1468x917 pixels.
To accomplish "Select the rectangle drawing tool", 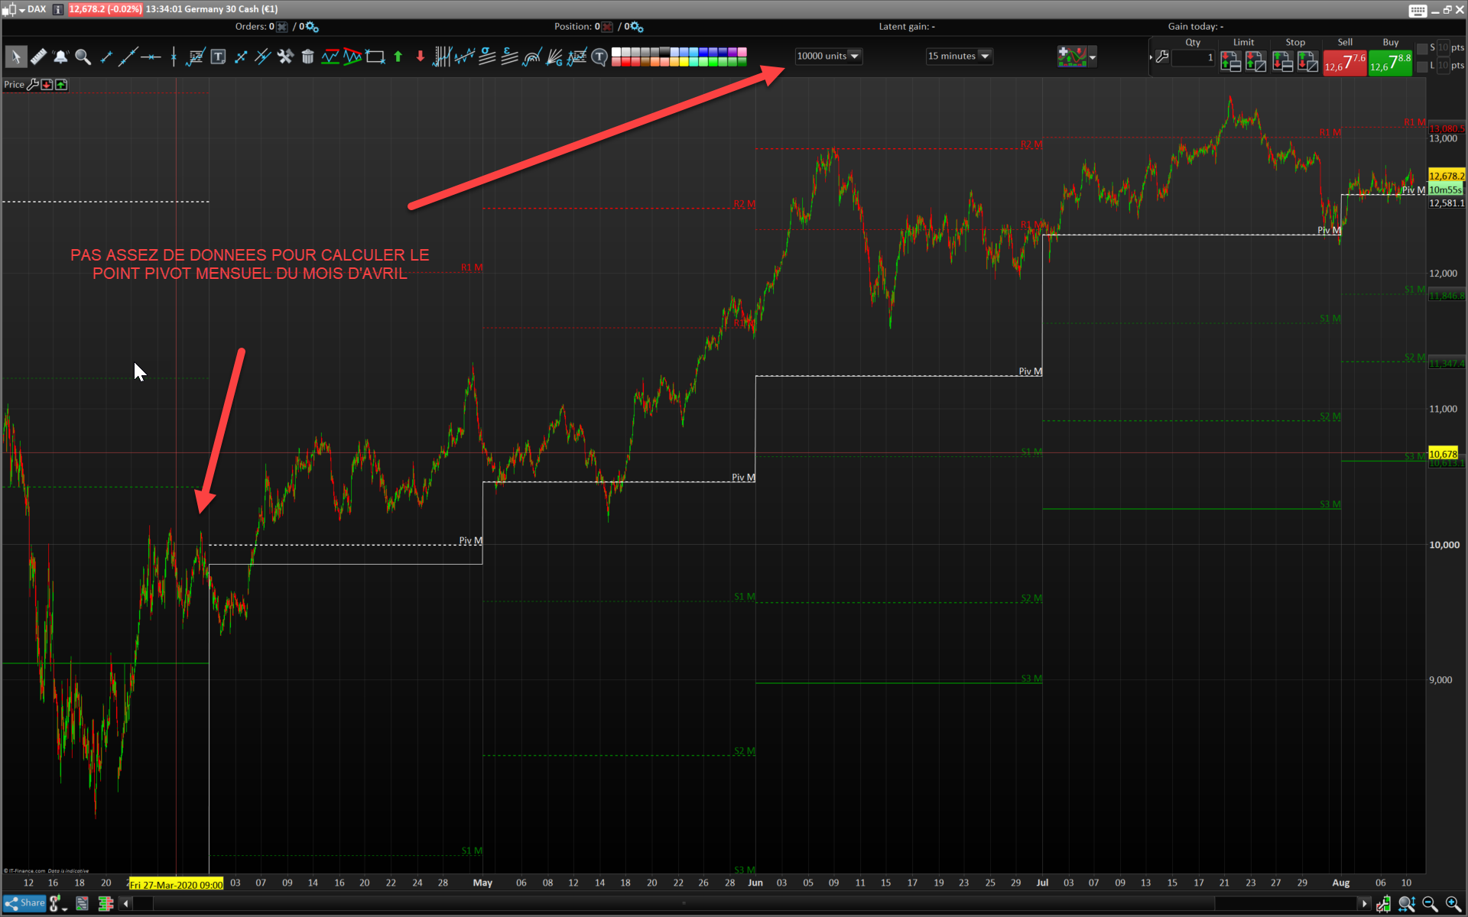I will click(375, 57).
